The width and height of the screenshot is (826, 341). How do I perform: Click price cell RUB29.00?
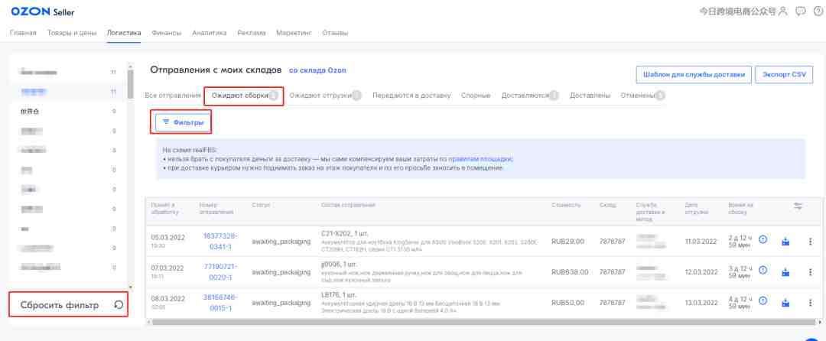tap(567, 241)
